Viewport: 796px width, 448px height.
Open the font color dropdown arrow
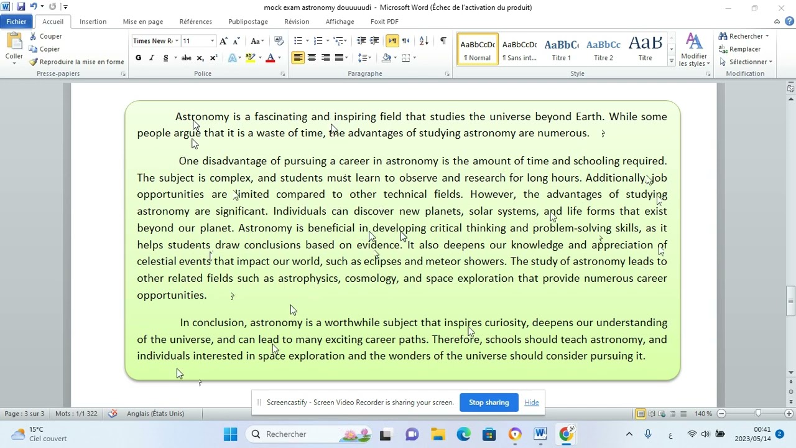(279, 58)
